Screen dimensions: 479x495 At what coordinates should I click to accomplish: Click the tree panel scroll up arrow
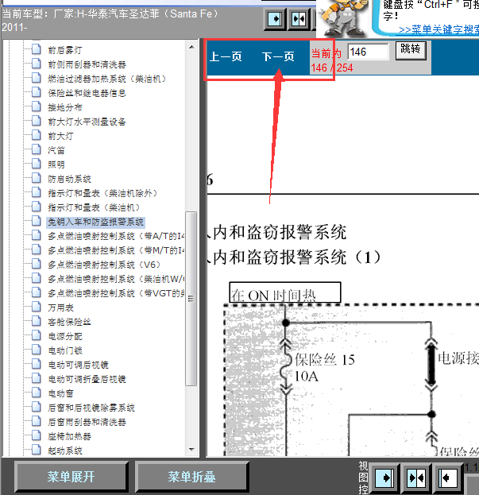pyautogui.click(x=191, y=48)
